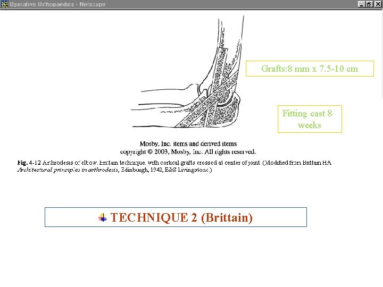Click the italic 'Architectural principles in arthrodesis' text
Viewport: 383px width, 287px height.
(68, 170)
